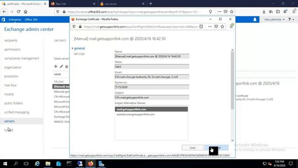Launch Internet Explorer from taskbar

(37, 164)
